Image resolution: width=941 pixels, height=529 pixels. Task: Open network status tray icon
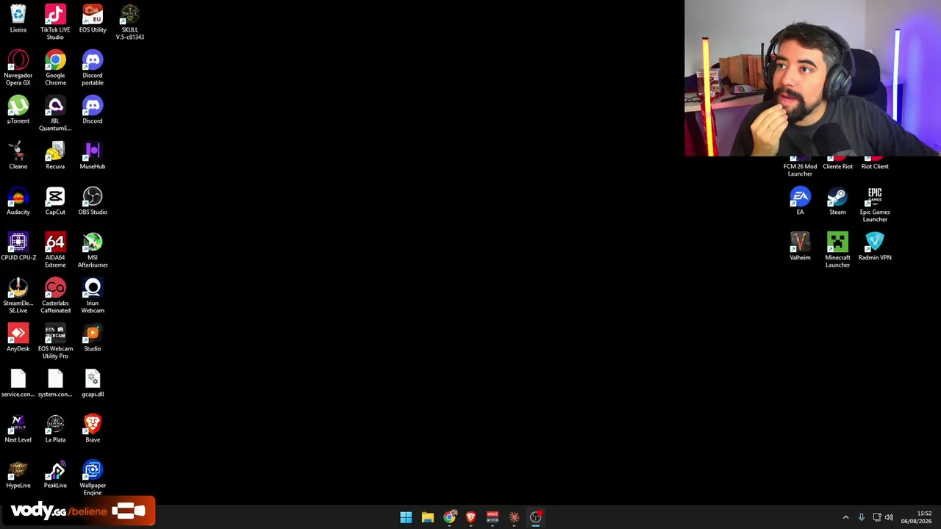pos(876,517)
